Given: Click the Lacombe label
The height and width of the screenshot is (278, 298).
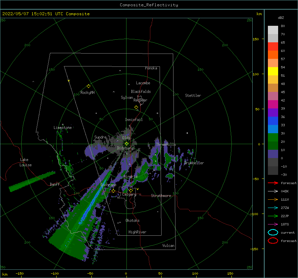Looking at the screenshot, I should click(x=143, y=83).
